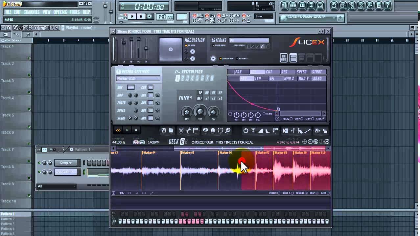This screenshot has height=236, width=420.
Task: Open the OPTIONS menu
Action: pyautogui.click(x=60, y=12)
